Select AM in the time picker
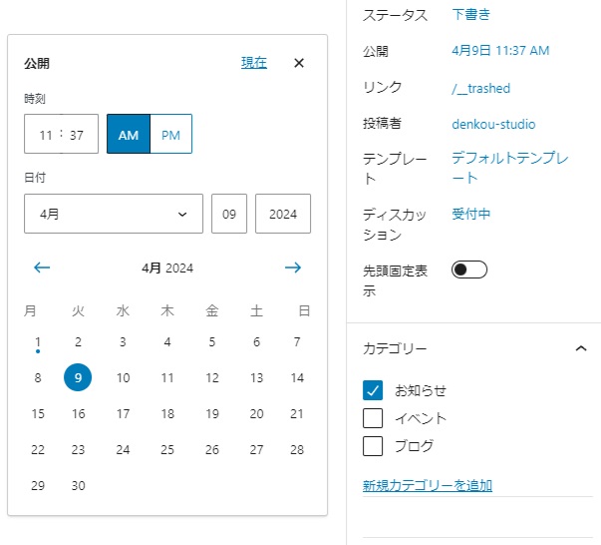This screenshot has height=545, width=601. point(129,135)
